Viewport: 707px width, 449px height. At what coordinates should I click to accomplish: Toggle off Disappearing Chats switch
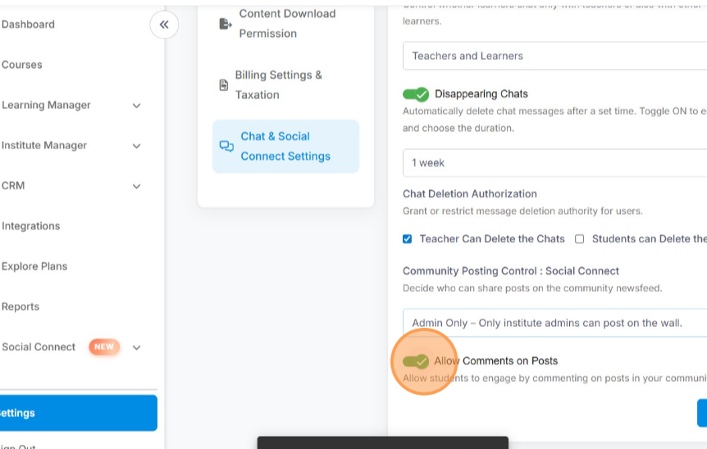coord(416,94)
